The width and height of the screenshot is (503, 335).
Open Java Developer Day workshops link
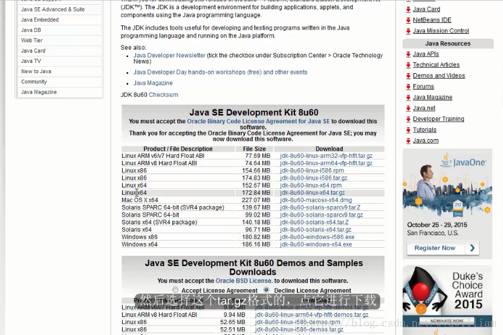pyautogui.click(x=221, y=72)
